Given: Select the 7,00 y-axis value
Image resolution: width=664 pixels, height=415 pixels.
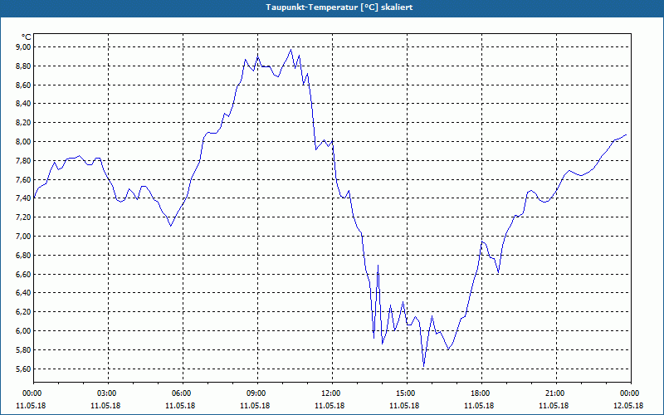Looking at the screenshot, I should point(24,237).
